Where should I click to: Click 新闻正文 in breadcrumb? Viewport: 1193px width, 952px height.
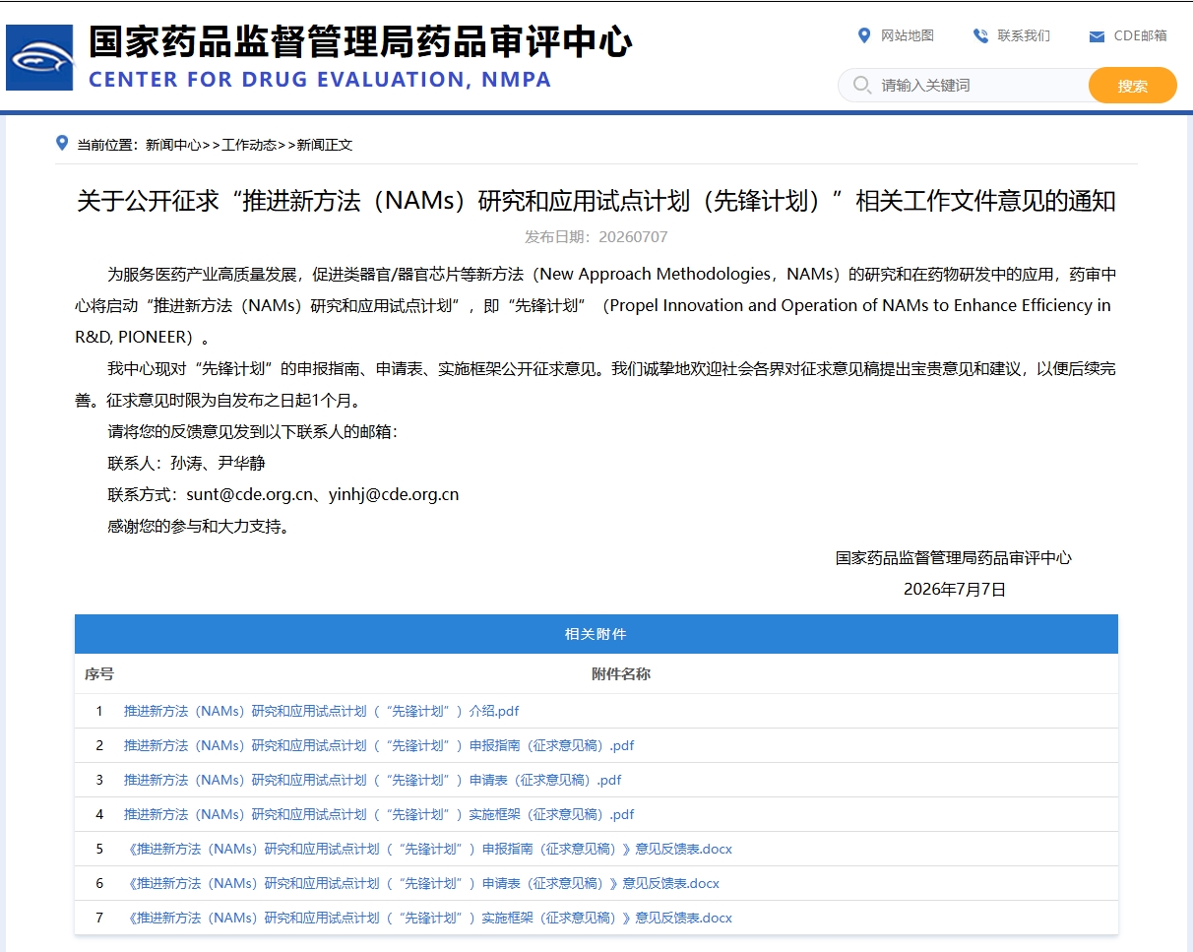(325, 145)
